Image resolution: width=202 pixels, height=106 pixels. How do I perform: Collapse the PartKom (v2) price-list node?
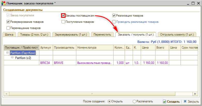(12, 58)
